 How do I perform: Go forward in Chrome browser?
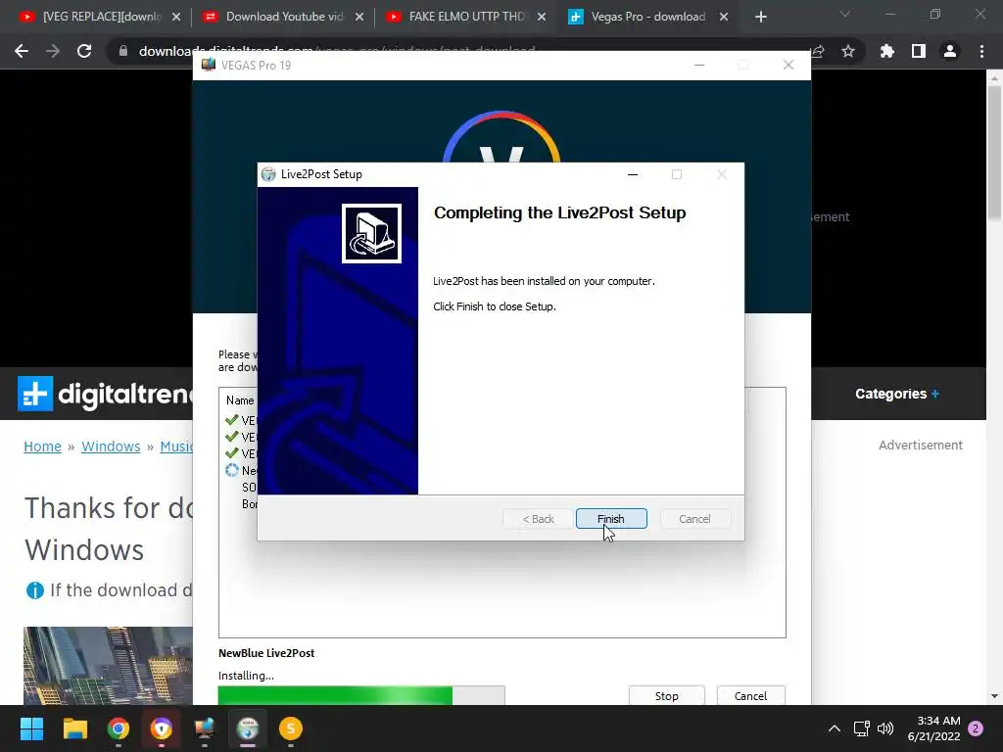[53, 51]
